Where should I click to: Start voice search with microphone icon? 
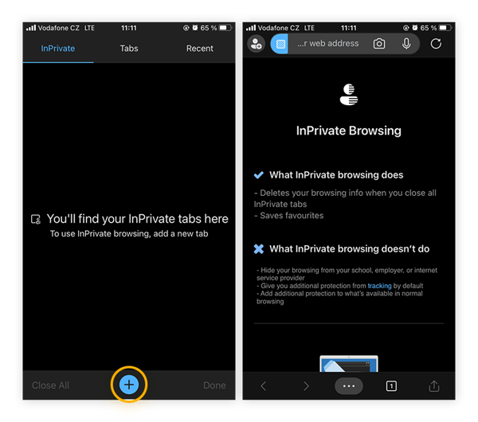click(406, 44)
